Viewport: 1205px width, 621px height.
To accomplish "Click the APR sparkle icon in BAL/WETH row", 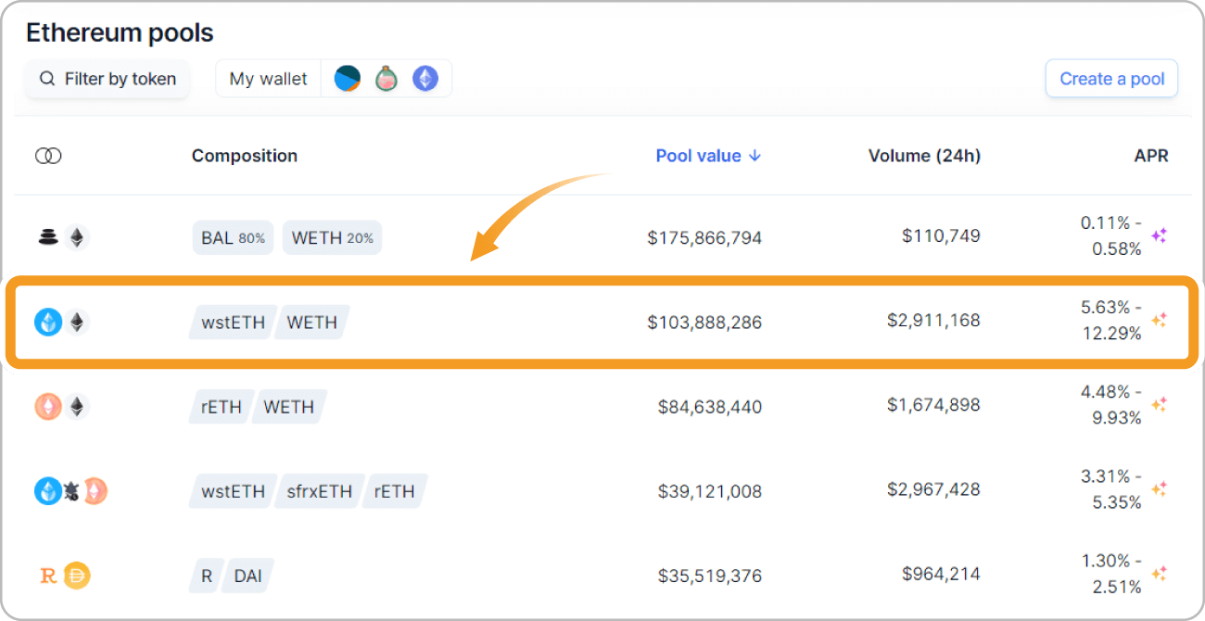I will [1159, 236].
